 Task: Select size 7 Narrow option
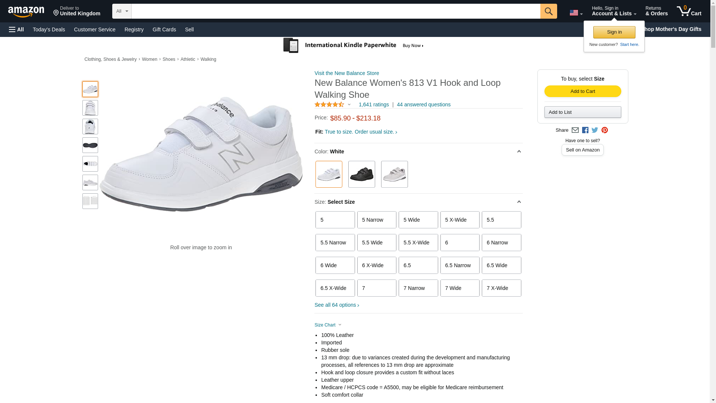pyautogui.click(x=418, y=288)
